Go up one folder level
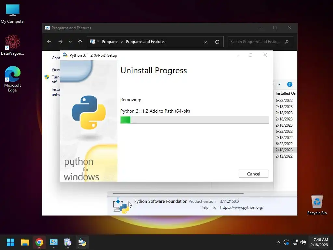Viewport: 333px width, 250px height. point(80,42)
